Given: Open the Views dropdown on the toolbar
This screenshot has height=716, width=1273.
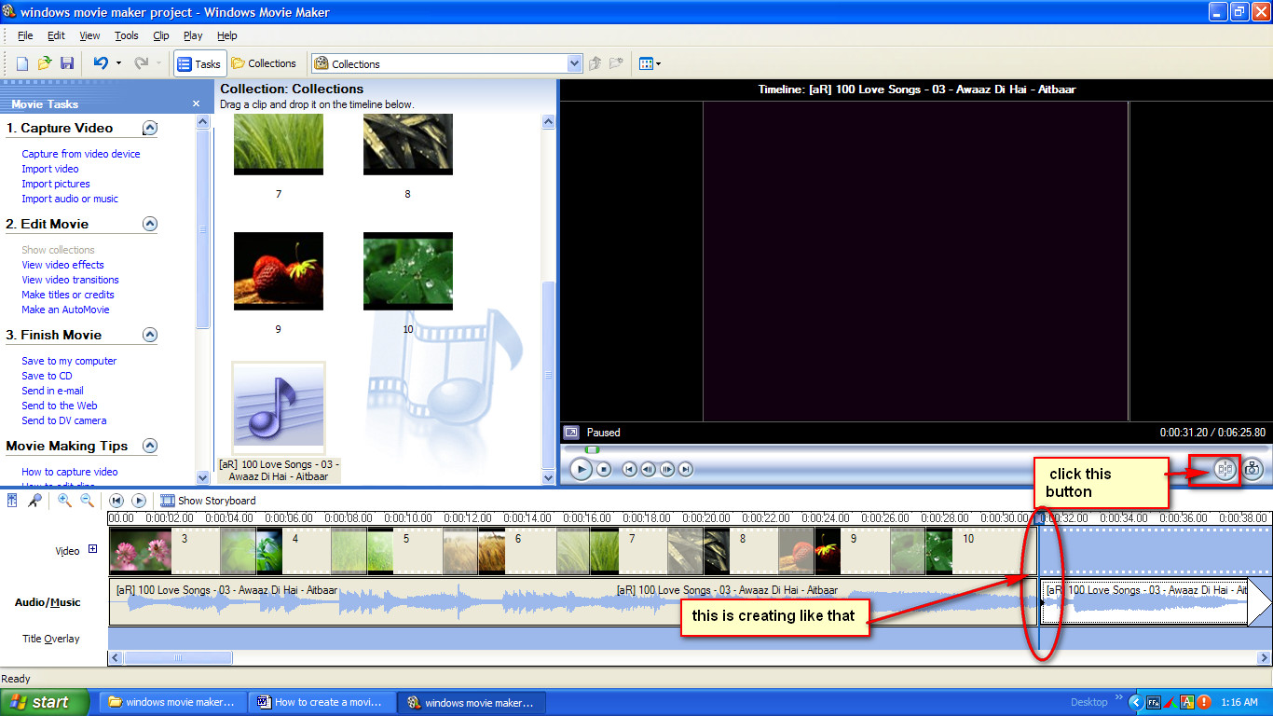Looking at the screenshot, I should tap(650, 63).
